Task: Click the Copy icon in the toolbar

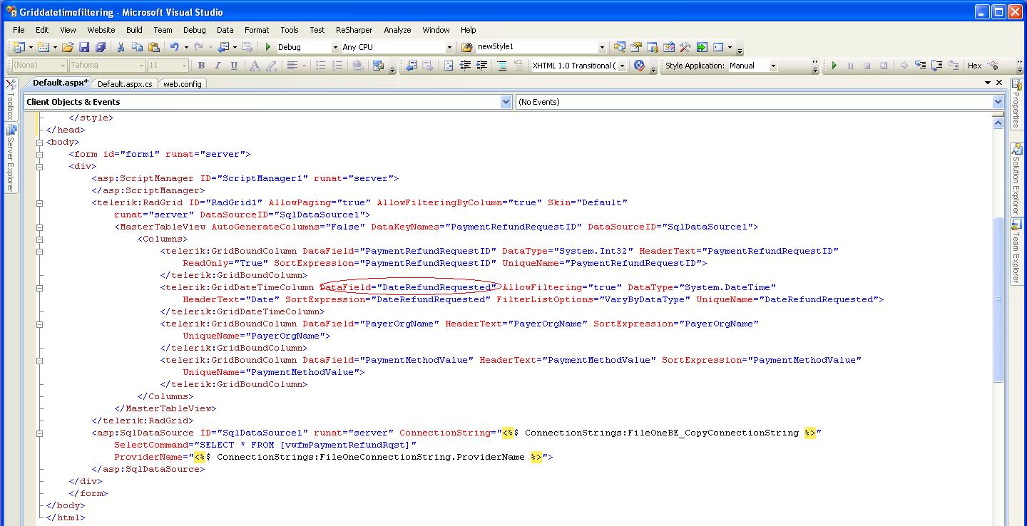Action: (x=137, y=47)
